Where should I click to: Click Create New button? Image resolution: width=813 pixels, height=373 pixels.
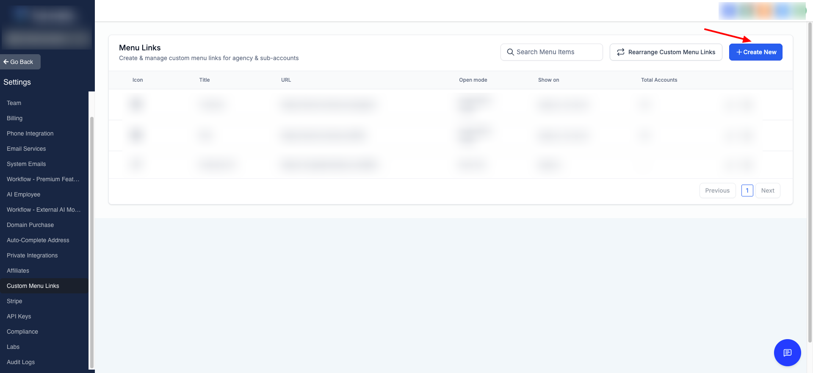pyautogui.click(x=755, y=52)
